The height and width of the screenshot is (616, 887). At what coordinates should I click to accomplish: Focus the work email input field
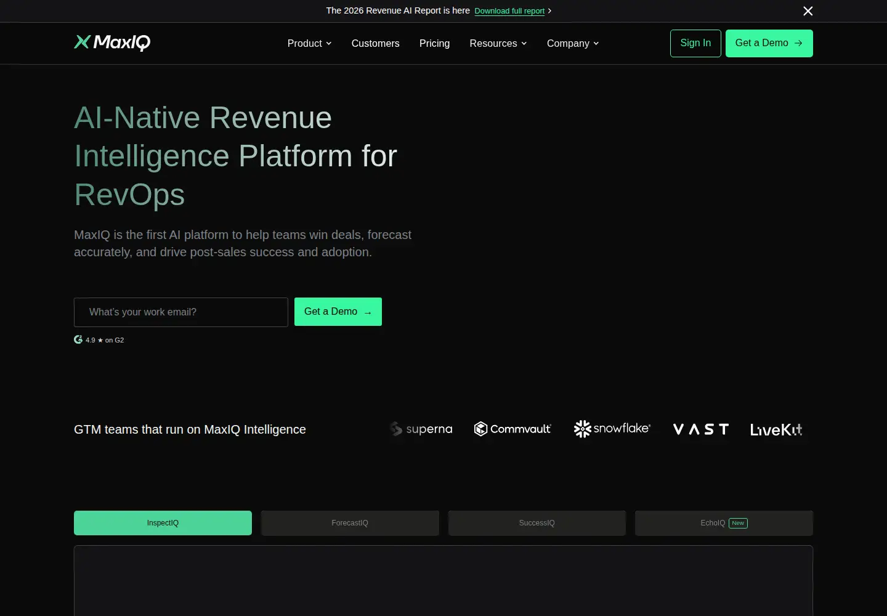point(181,312)
